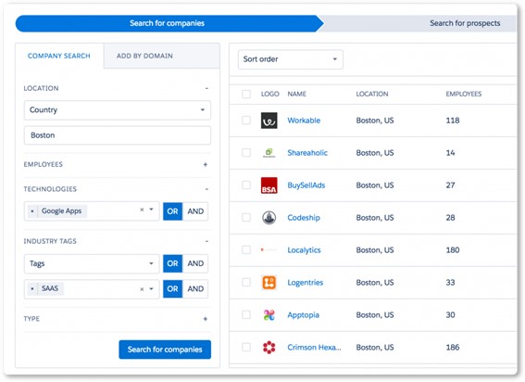The image size is (525, 382).
Task: Open the Country dropdown
Action: coord(118,110)
